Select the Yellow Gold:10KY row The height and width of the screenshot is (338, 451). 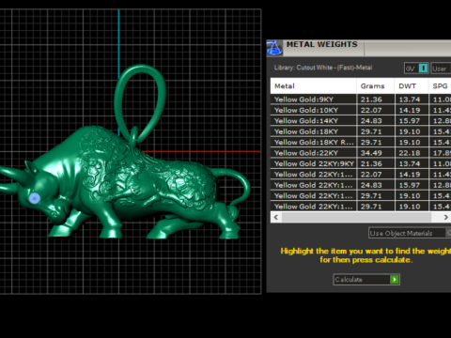[x=361, y=110]
